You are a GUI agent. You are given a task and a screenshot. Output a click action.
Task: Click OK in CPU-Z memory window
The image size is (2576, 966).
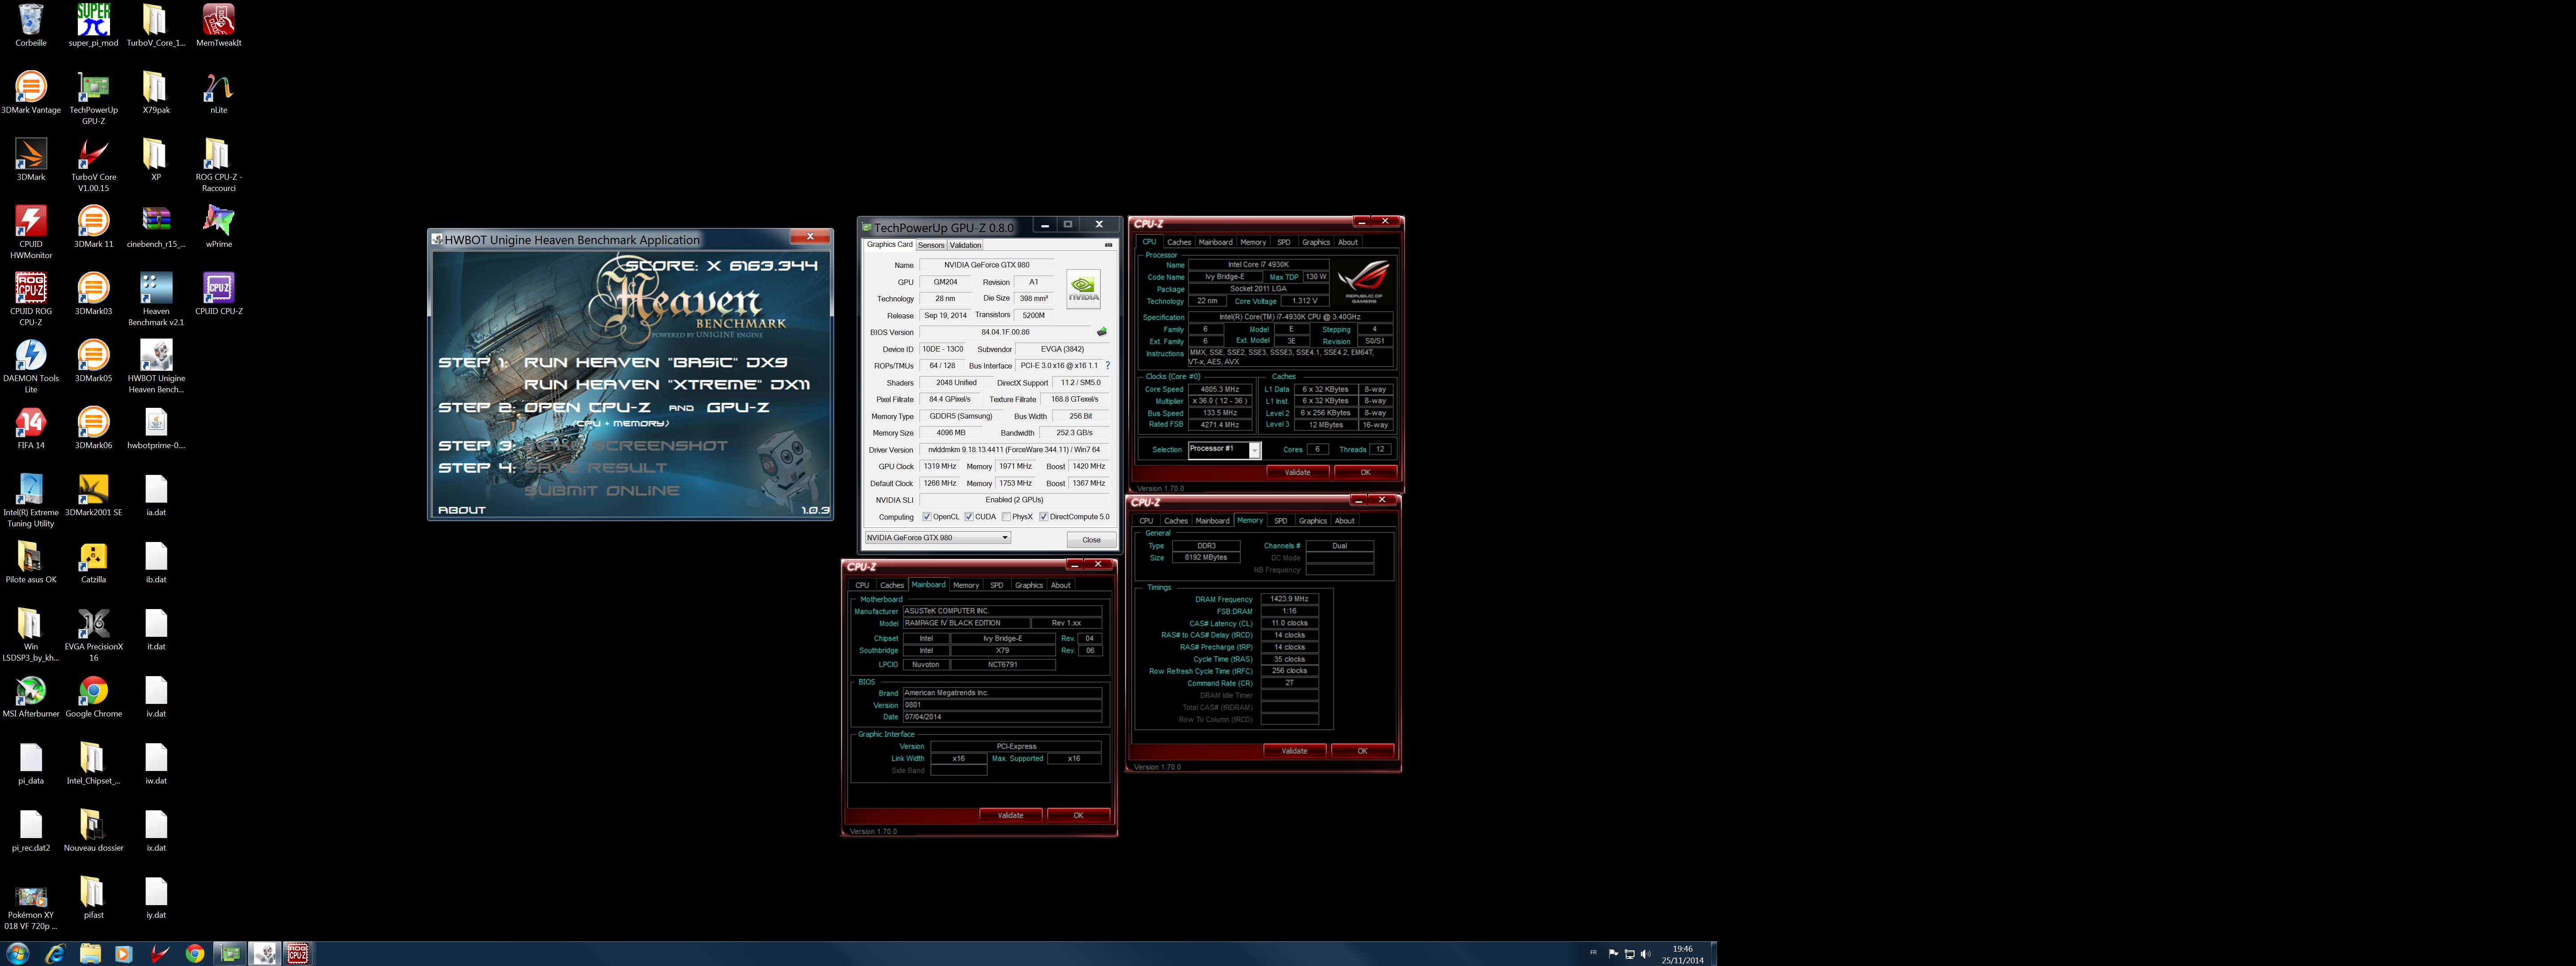coord(1362,751)
